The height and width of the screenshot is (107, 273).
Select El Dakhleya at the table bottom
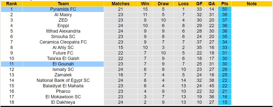click(x=63, y=102)
